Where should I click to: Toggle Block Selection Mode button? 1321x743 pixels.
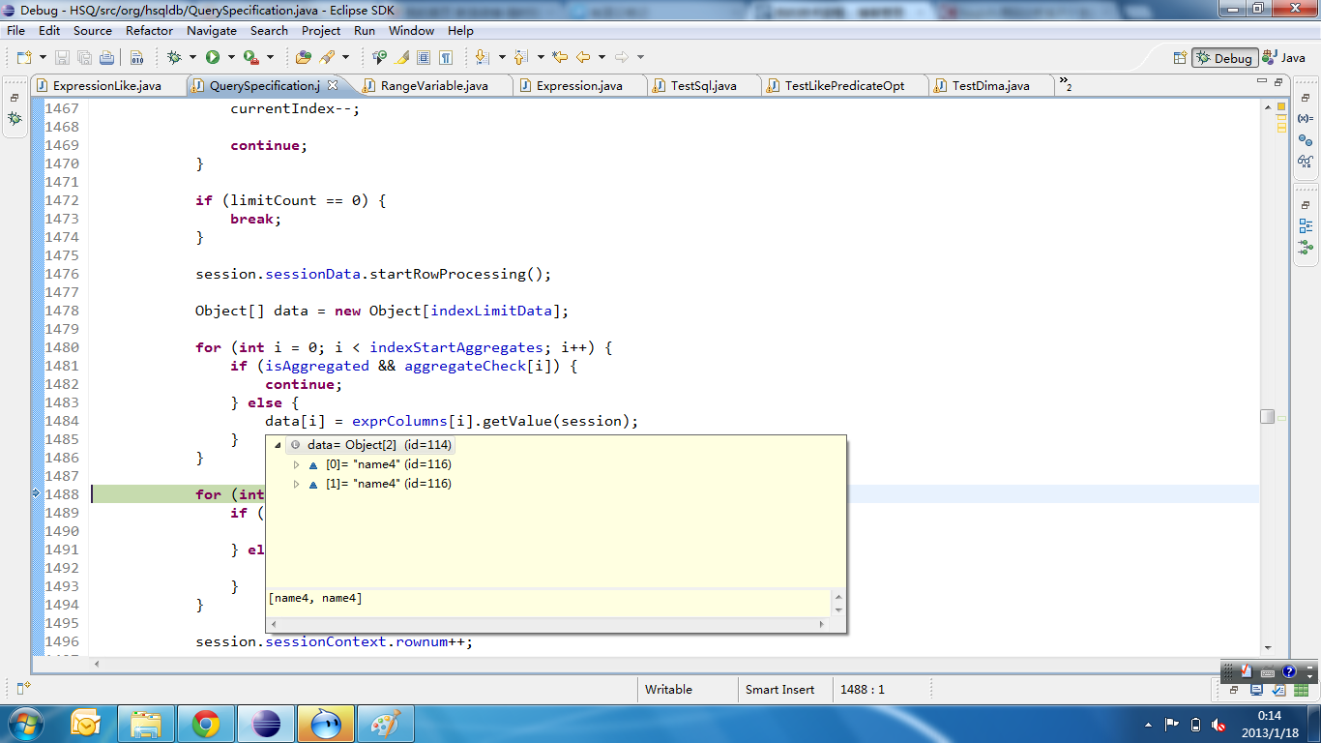pyautogui.click(x=424, y=57)
